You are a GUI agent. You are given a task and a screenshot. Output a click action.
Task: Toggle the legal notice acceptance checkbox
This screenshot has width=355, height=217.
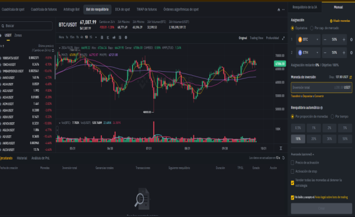pos(292,197)
